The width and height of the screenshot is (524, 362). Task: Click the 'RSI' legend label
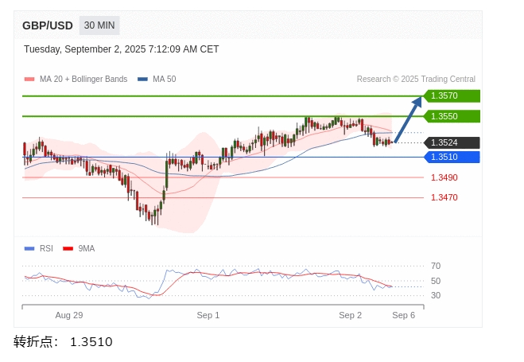46,248
